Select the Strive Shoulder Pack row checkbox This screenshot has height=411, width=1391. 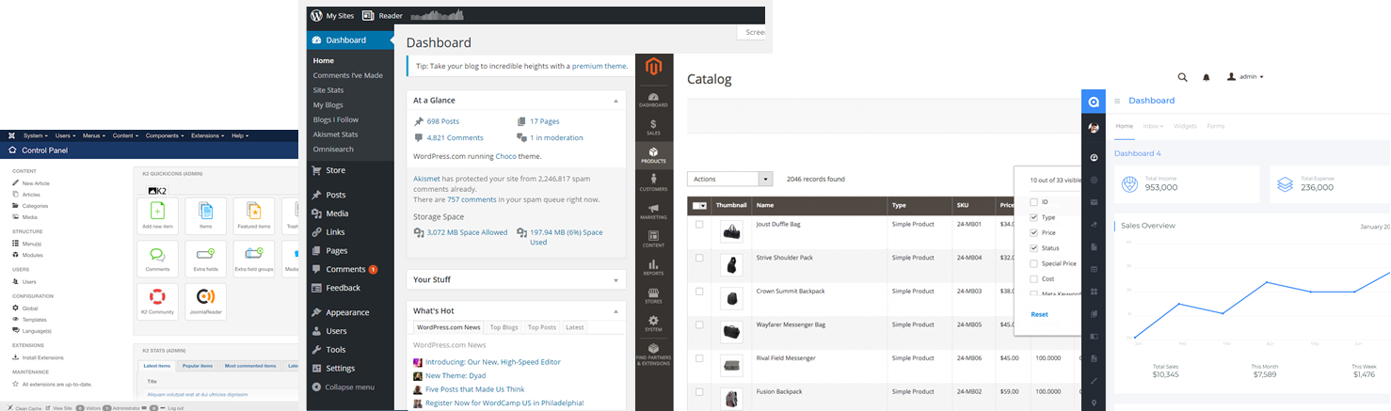(x=699, y=258)
